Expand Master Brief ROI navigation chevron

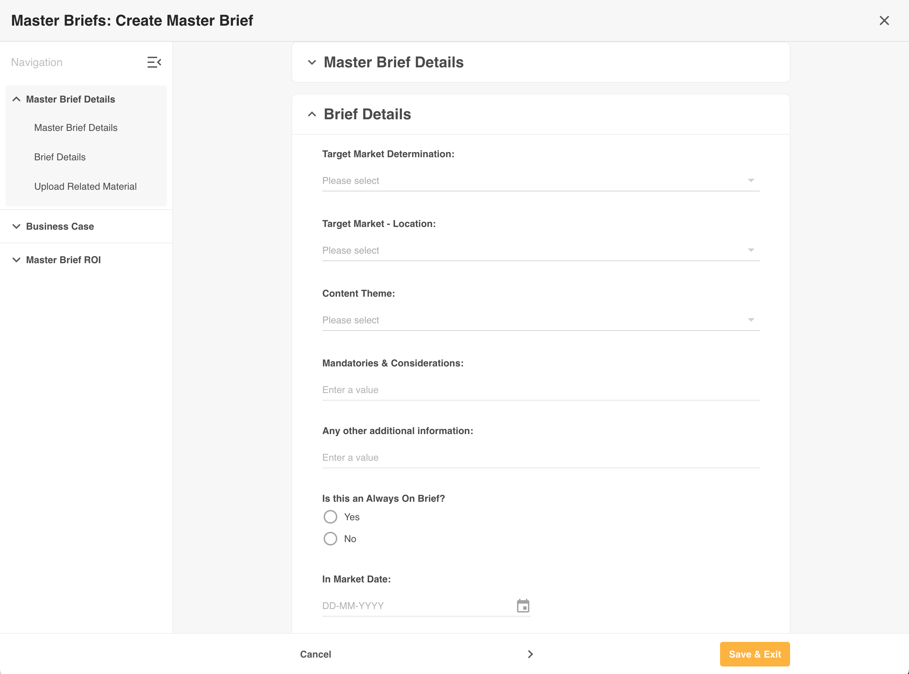tap(16, 260)
